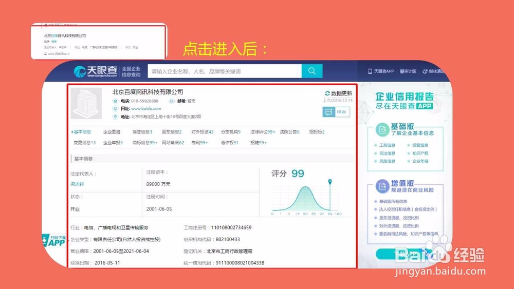Select the 网站备案62 tab
The height and width of the screenshot is (289, 514).
173,143
